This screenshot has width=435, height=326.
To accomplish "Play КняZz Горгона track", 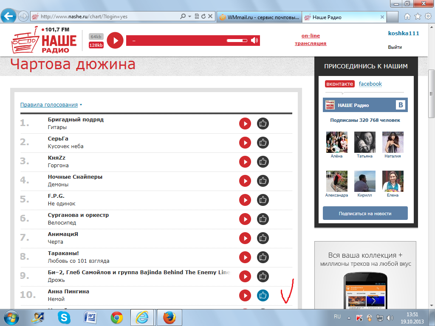I will coord(245,162).
